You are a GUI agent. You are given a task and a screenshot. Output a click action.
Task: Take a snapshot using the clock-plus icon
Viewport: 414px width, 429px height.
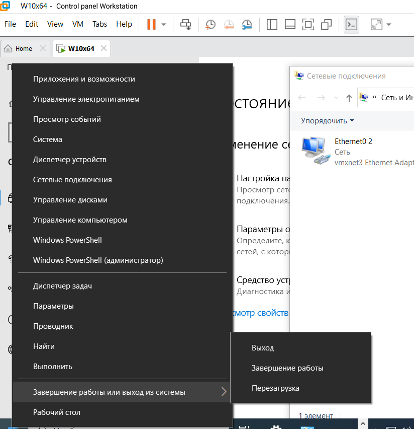[x=211, y=24]
